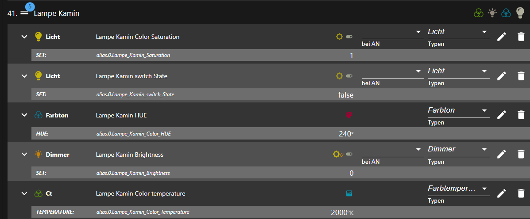
Task: Delete the Lampe Kamin Brightness row
Action: tap(521, 154)
